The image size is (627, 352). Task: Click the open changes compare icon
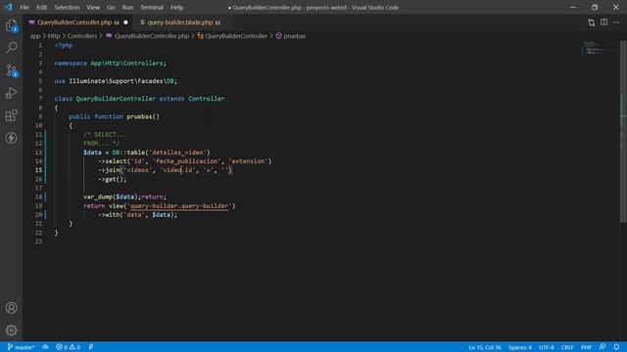(591, 22)
